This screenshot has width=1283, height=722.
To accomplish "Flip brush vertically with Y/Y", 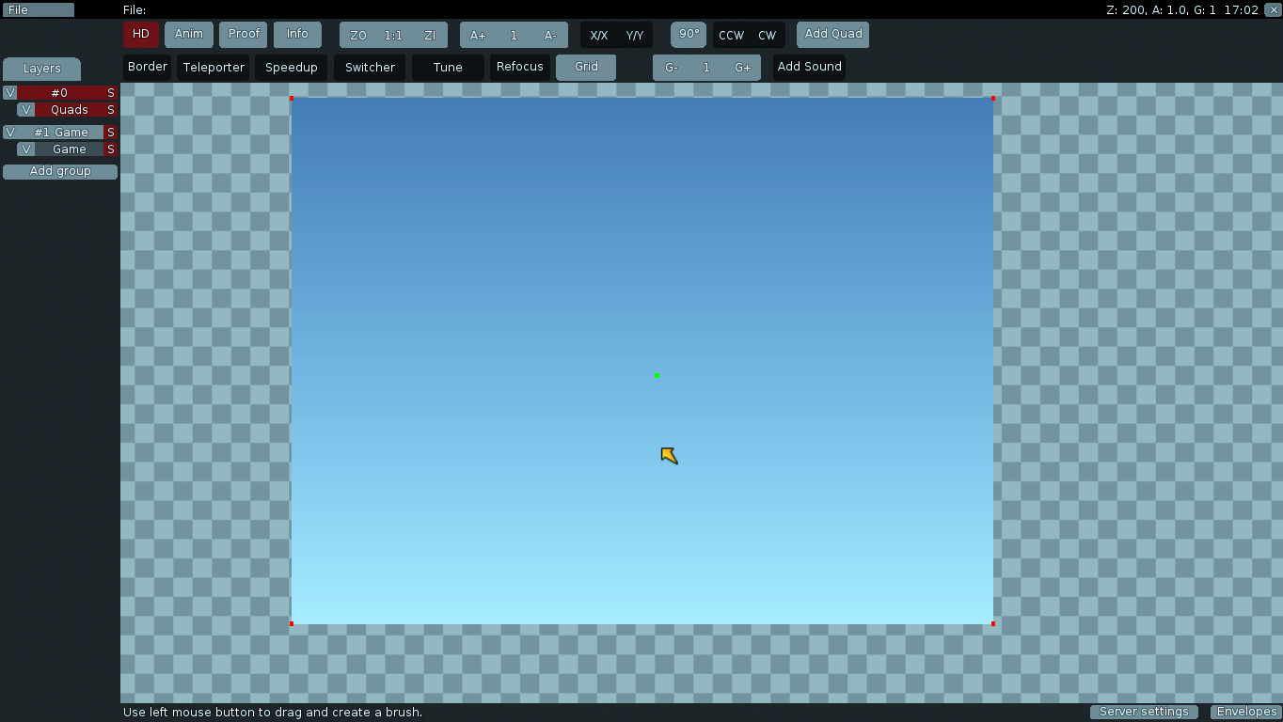I will [635, 36].
